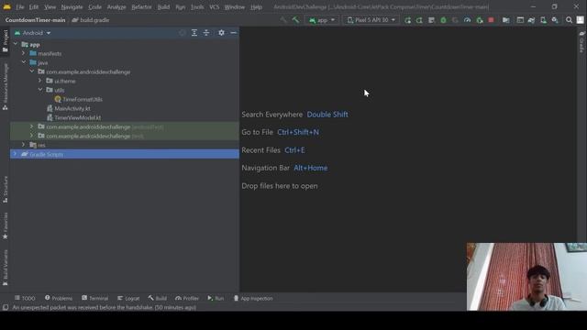Open the Pixel 5 API 30 device dropdown
587x330 pixels.
pos(371,20)
